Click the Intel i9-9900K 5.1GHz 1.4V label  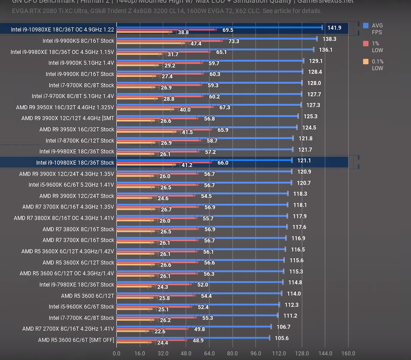[81, 63]
